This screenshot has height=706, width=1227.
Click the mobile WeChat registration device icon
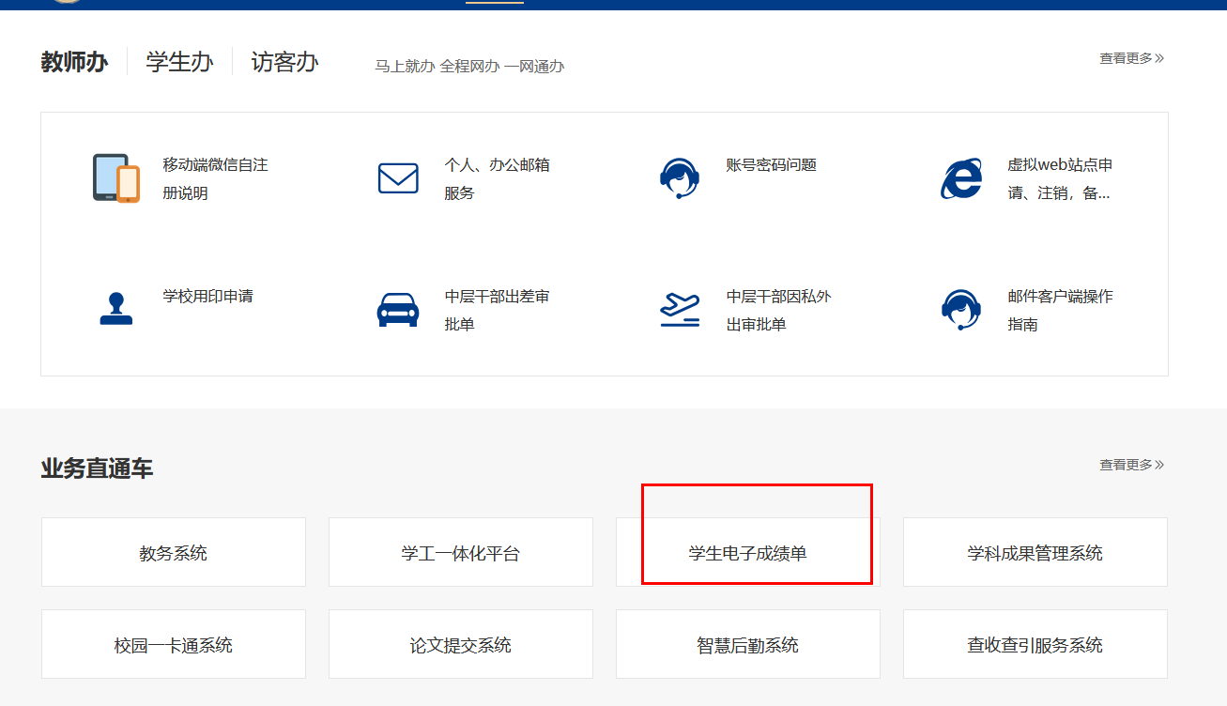point(115,178)
